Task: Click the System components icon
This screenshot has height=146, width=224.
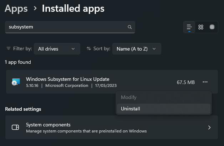Action: click(x=15, y=127)
